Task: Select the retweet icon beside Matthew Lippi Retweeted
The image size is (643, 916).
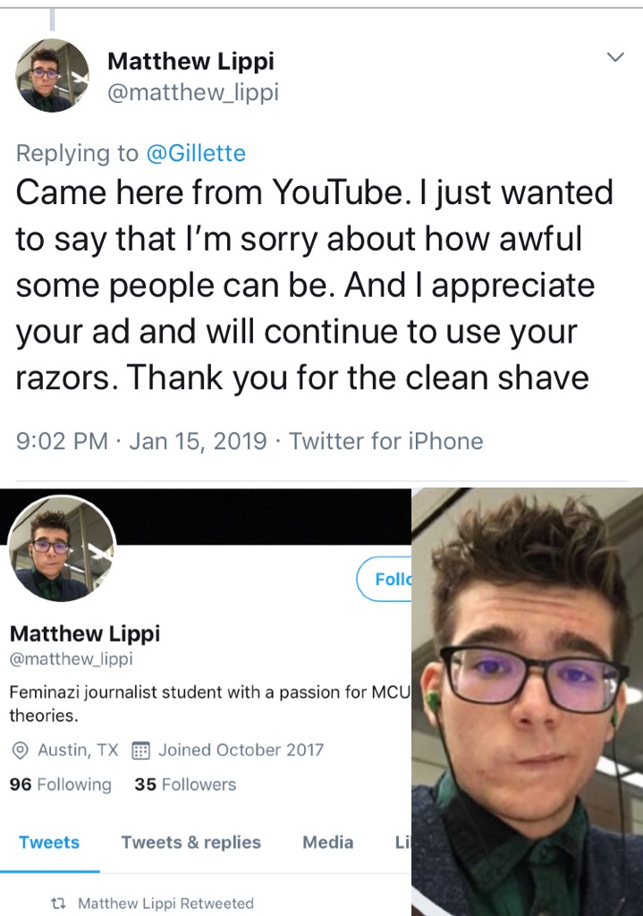Action: pyautogui.click(x=58, y=903)
